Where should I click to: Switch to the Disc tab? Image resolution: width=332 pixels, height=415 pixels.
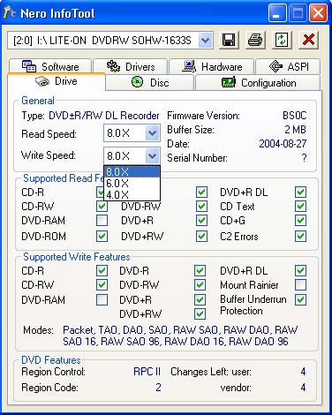click(150, 83)
